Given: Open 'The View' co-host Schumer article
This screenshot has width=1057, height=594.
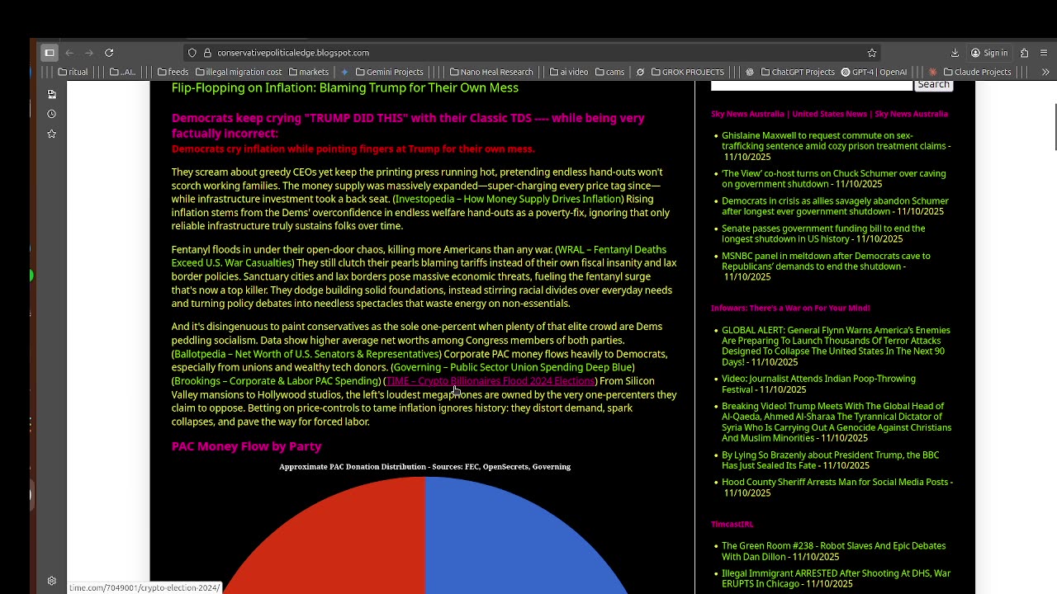Looking at the screenshot, I should (x=833, y=178).
